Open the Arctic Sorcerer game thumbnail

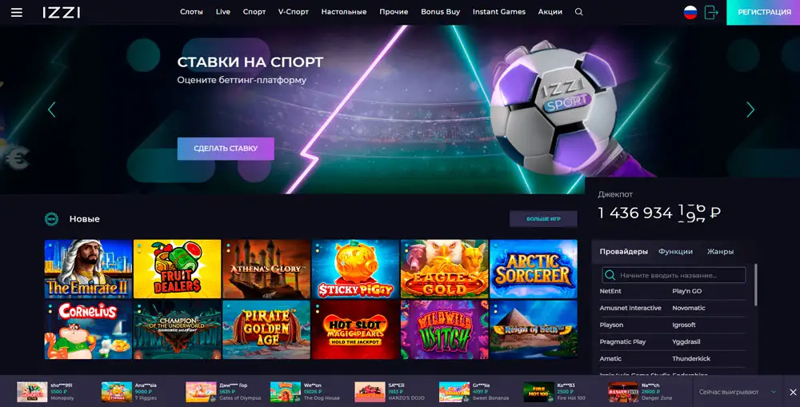[x=533, y=269]
